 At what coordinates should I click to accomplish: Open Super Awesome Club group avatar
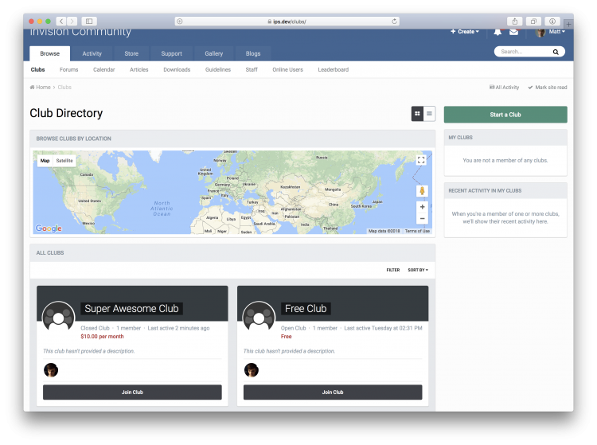coord(58,318)
